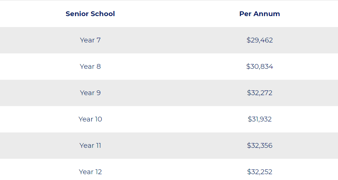Select the Year 11 row label
Screen dimensions: 338x180
pos(90,146)
